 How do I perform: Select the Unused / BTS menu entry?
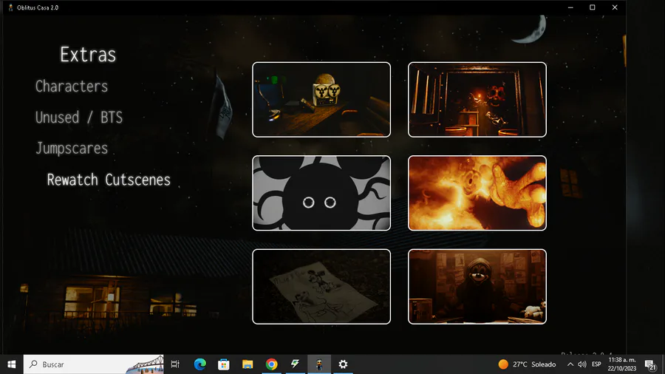79,118
